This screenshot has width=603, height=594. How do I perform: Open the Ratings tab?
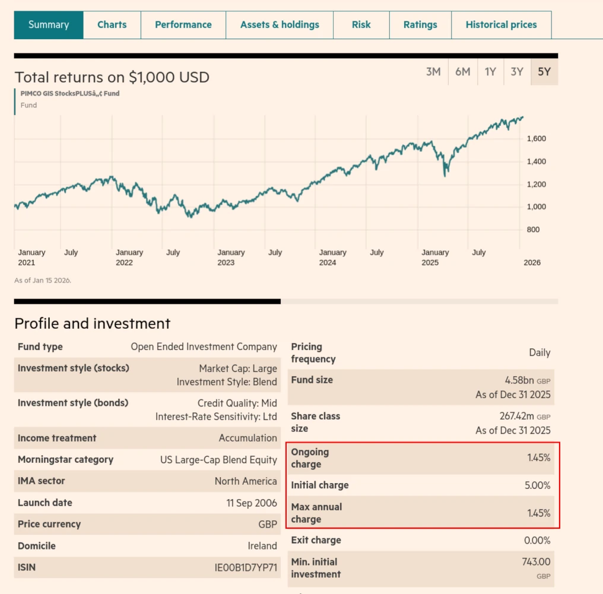point(420,25)
